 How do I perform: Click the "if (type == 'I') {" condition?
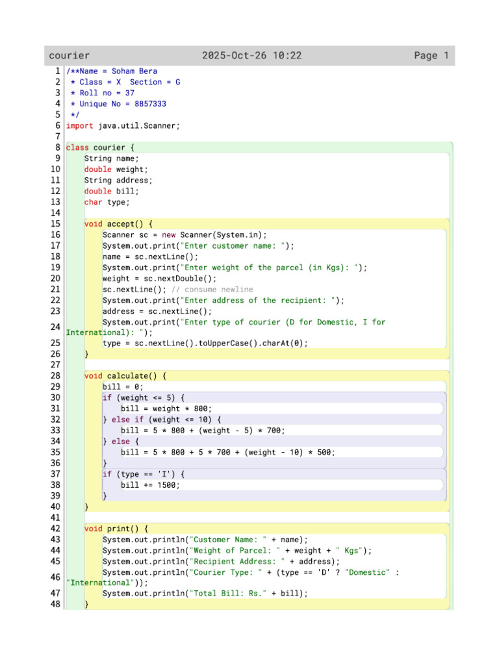pyautogui.click(x=144, y=474)
